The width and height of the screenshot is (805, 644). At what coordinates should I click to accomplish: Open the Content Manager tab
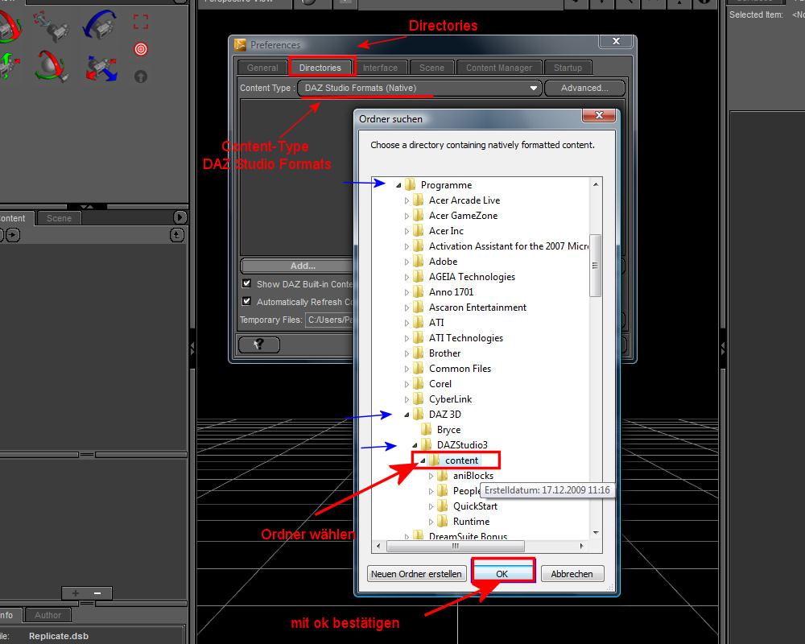point(498,68)
